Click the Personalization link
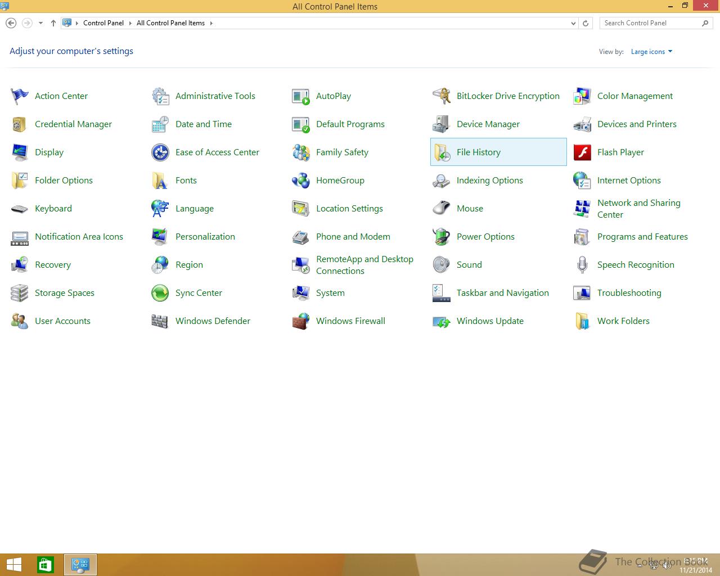720x576 pixels. pos(205,237)
